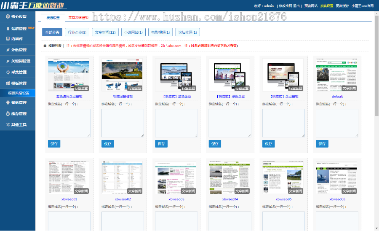
Task: Expand the 其他工具 sidebar menu
Action: tap(19, 125)
